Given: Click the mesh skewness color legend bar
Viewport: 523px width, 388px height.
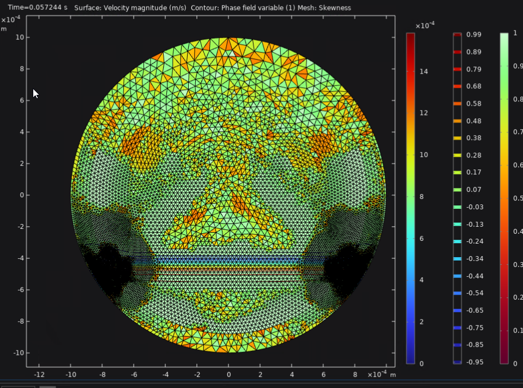Looking at the screenshot, I should [x=504, y=198].
